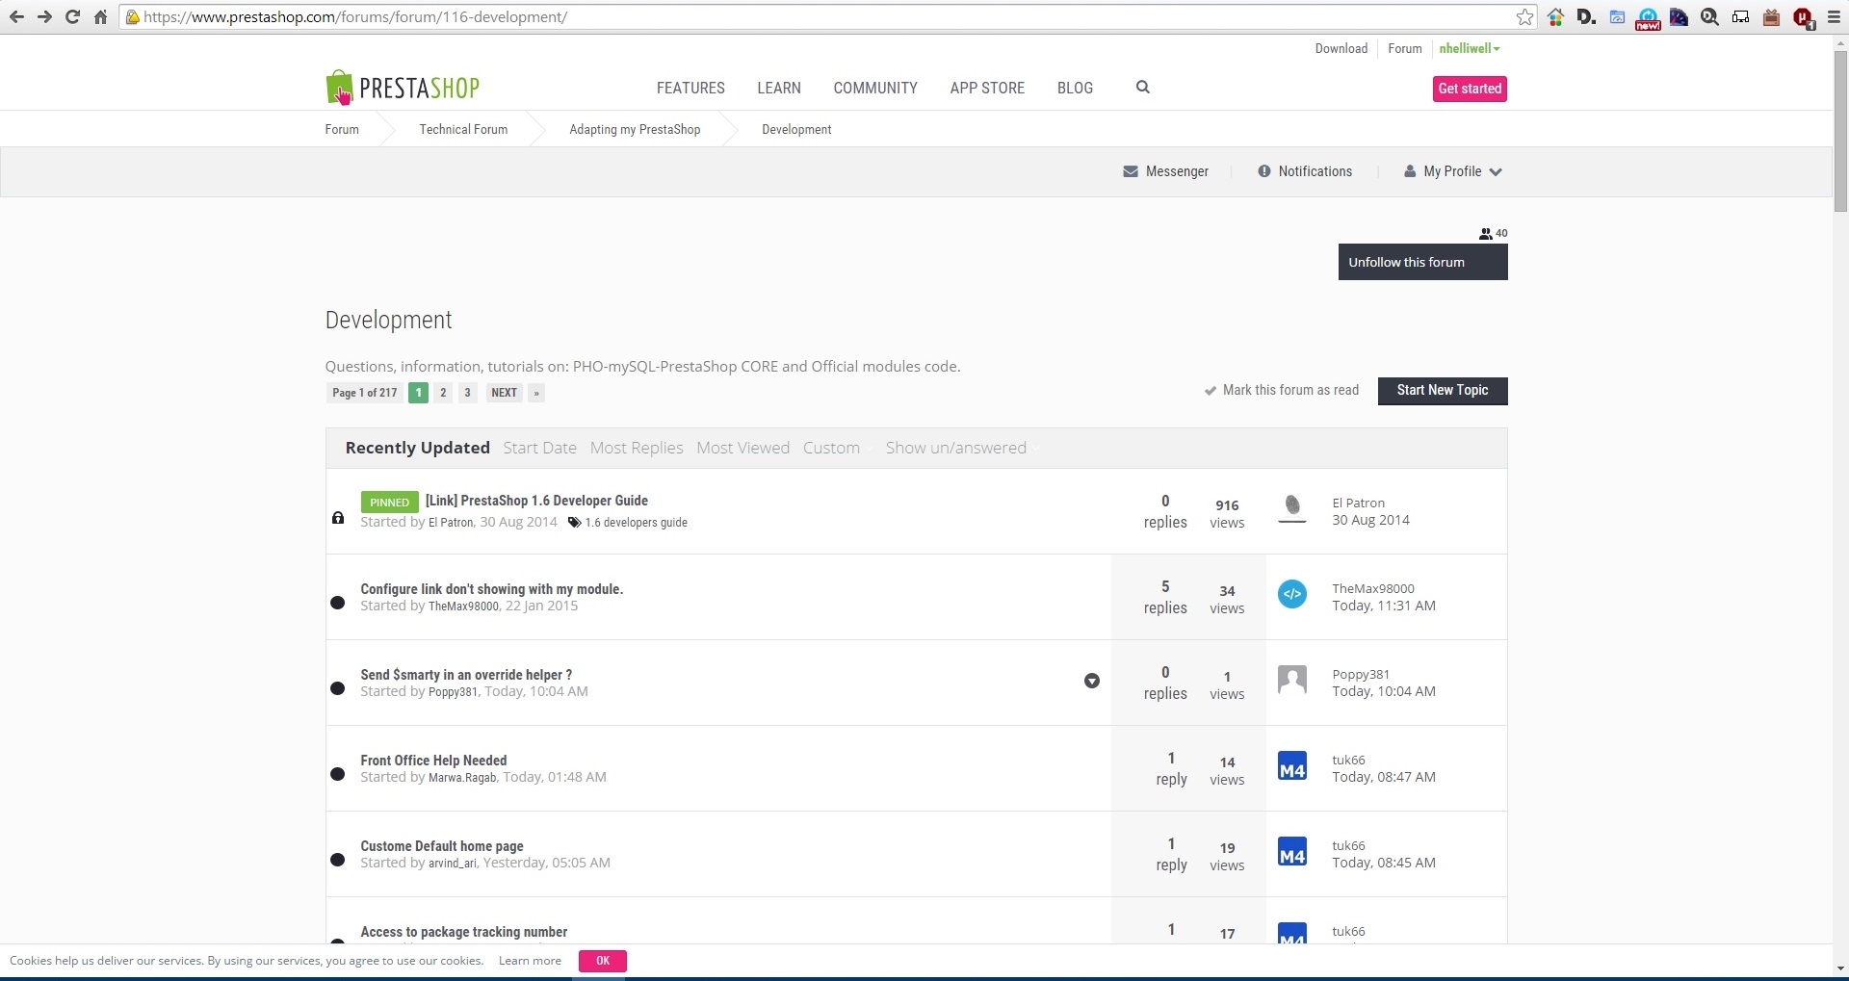The image size is (1849, 981).
Task: Open topic Configure link don't showing with my module
Action: tap(492, 589)
